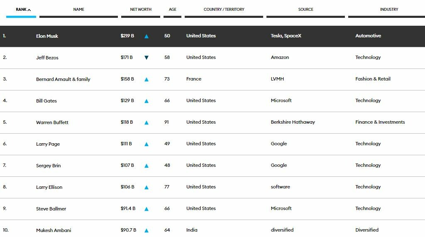Open Bill Gates's profile name
425x237 pixels.
[x=46, y=101]
